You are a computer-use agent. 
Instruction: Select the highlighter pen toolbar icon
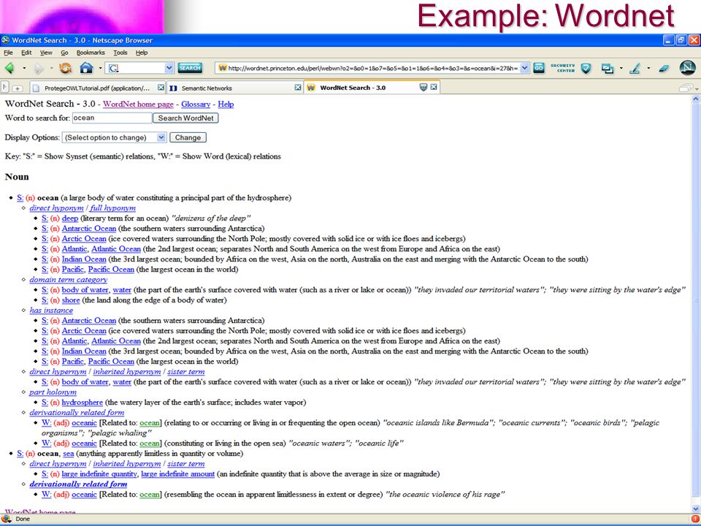tap(635, 68)
